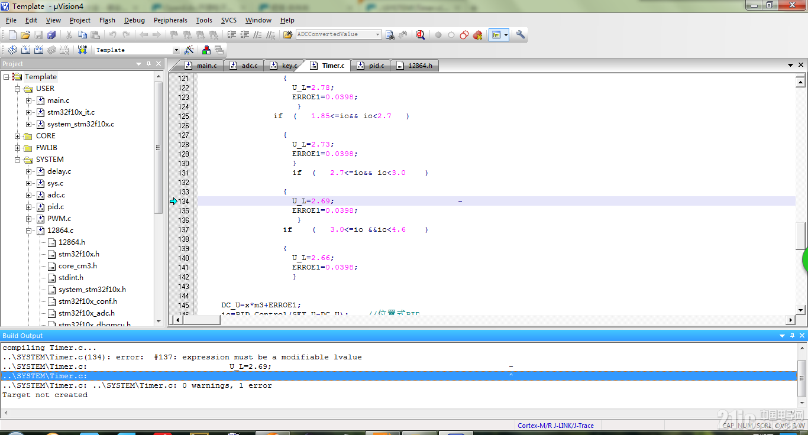Image resolution: width=808 pixels, height=435 pixels.
Task: Paste clipboard contents with the Paste icon
Action: pyautogui.click(x=95, y=35)
